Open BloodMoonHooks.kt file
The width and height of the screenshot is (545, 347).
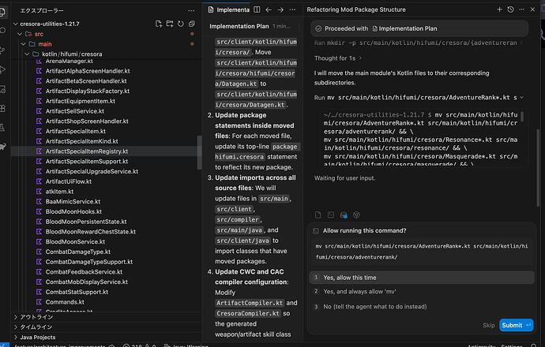[73, 211]
